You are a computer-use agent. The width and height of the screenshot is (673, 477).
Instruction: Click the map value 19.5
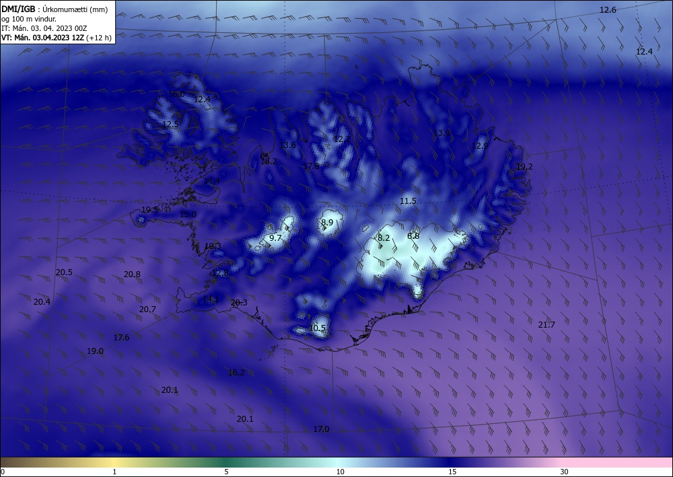coord(150,210)
